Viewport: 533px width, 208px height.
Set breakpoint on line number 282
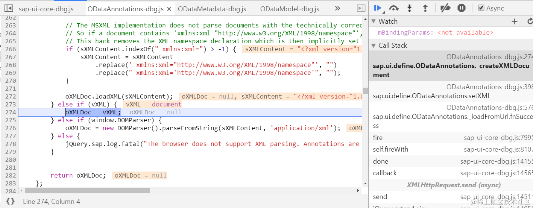11,175
